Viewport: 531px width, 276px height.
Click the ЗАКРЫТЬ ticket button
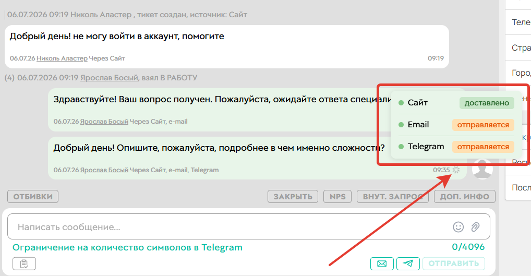[x=293, y=197]
